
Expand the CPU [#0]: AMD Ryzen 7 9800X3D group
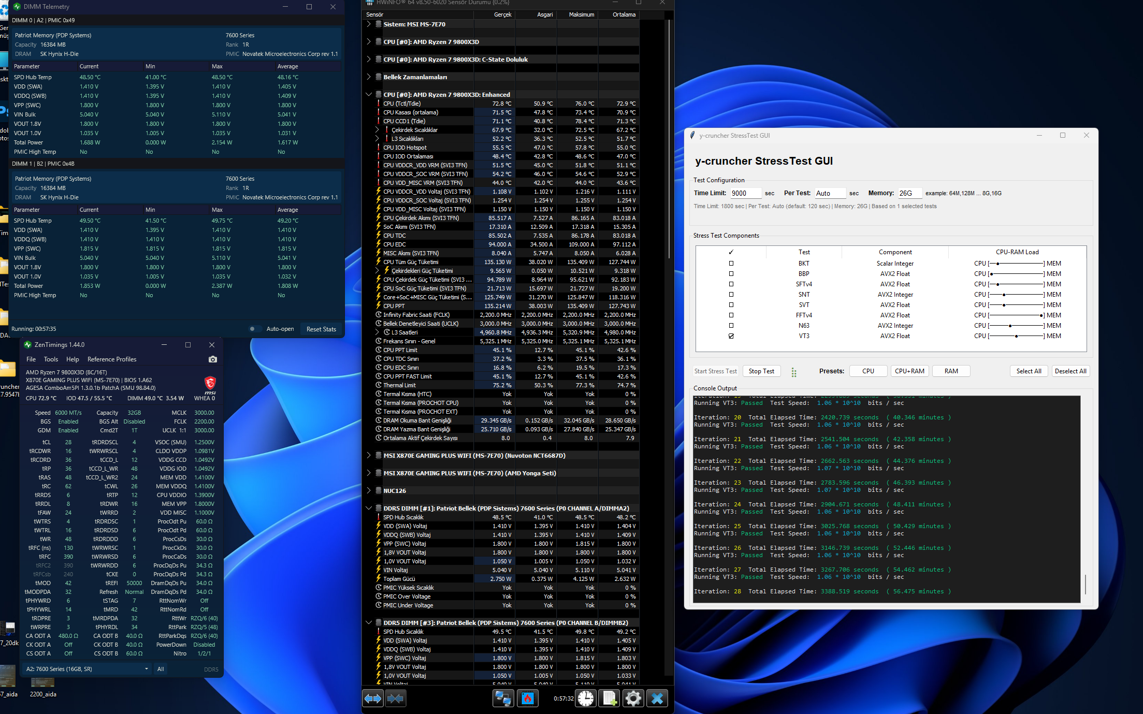(369, 42)
